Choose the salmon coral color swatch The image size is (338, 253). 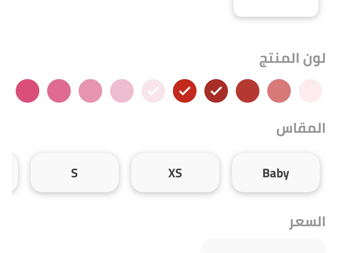coord(279,91)
